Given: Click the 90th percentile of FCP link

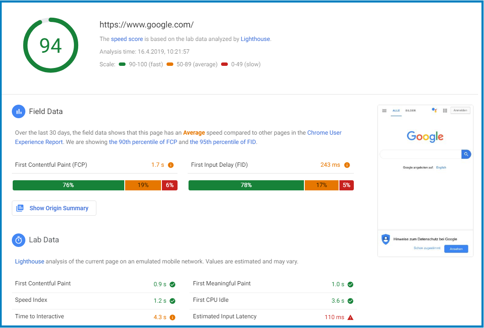Looking at the screenshot, I should pos(143,142).
